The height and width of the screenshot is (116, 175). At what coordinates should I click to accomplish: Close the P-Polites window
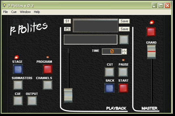[168, 5]
